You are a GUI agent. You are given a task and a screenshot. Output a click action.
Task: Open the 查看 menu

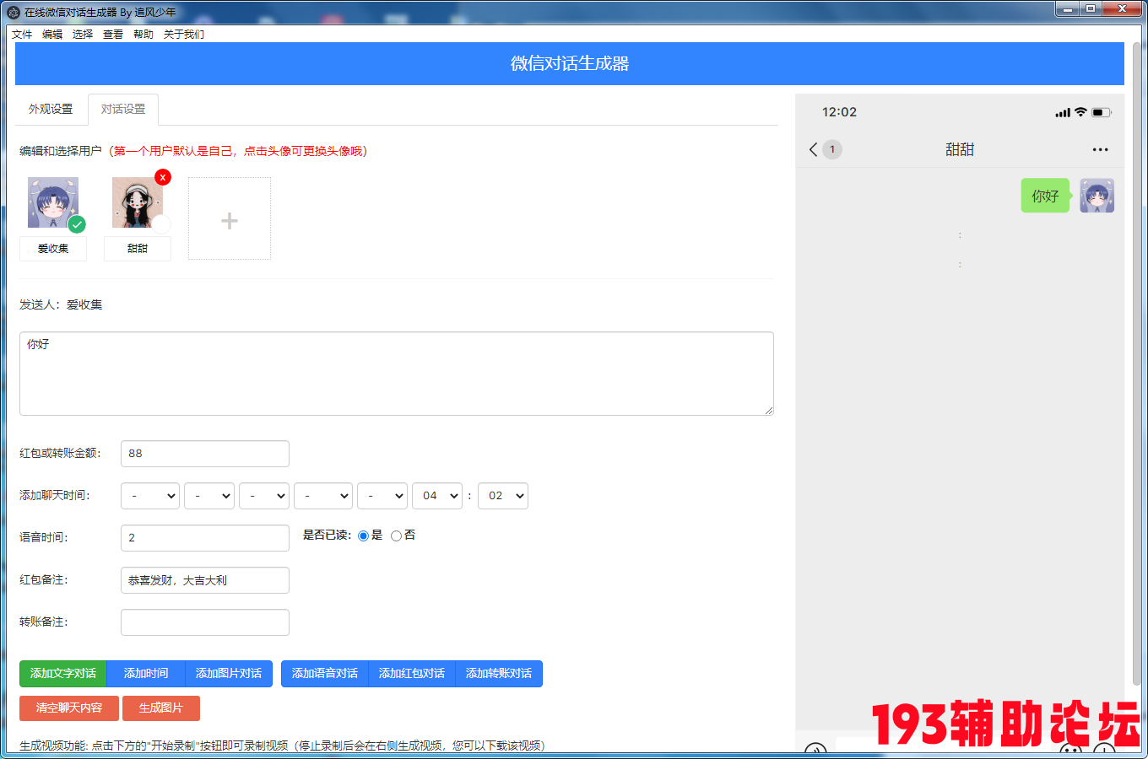(x=113, y=35)
